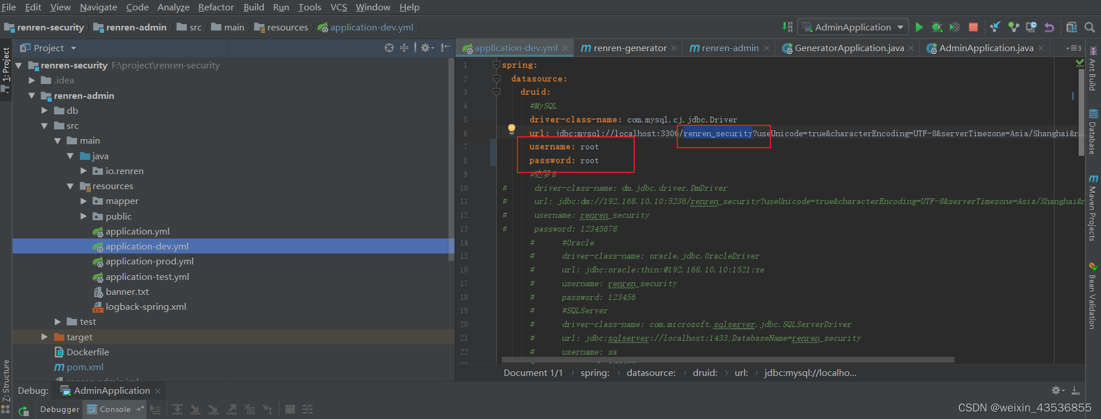The image size is (1101, 419).
Task: Open Project panel settings gear
Action: 427,48
